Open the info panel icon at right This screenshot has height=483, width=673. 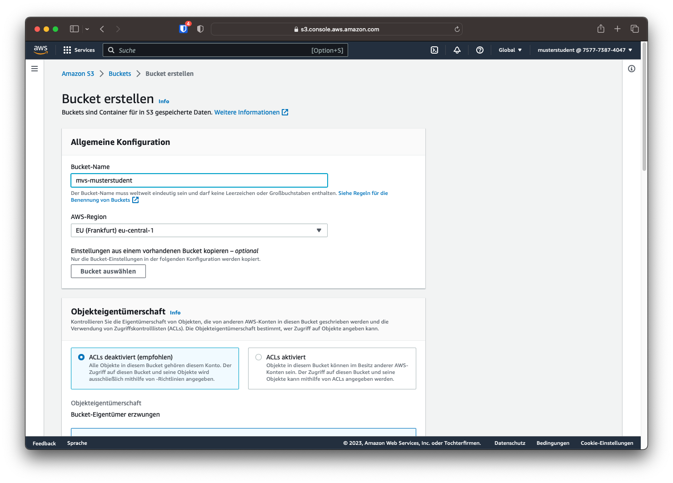[632, 69]
